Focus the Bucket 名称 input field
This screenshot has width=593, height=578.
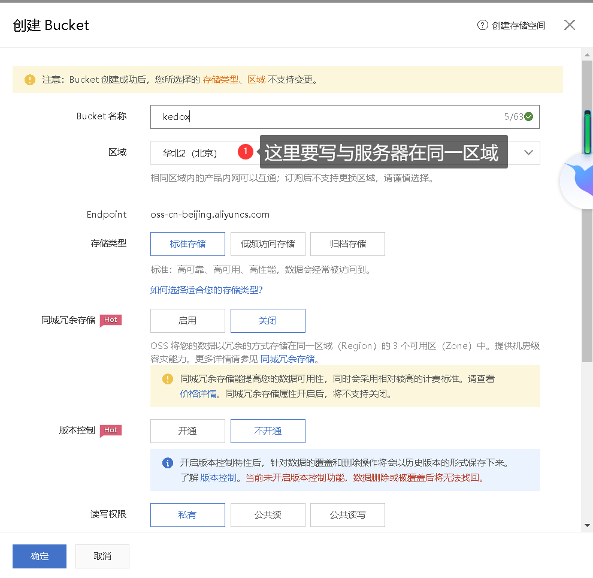click(344, 117)
